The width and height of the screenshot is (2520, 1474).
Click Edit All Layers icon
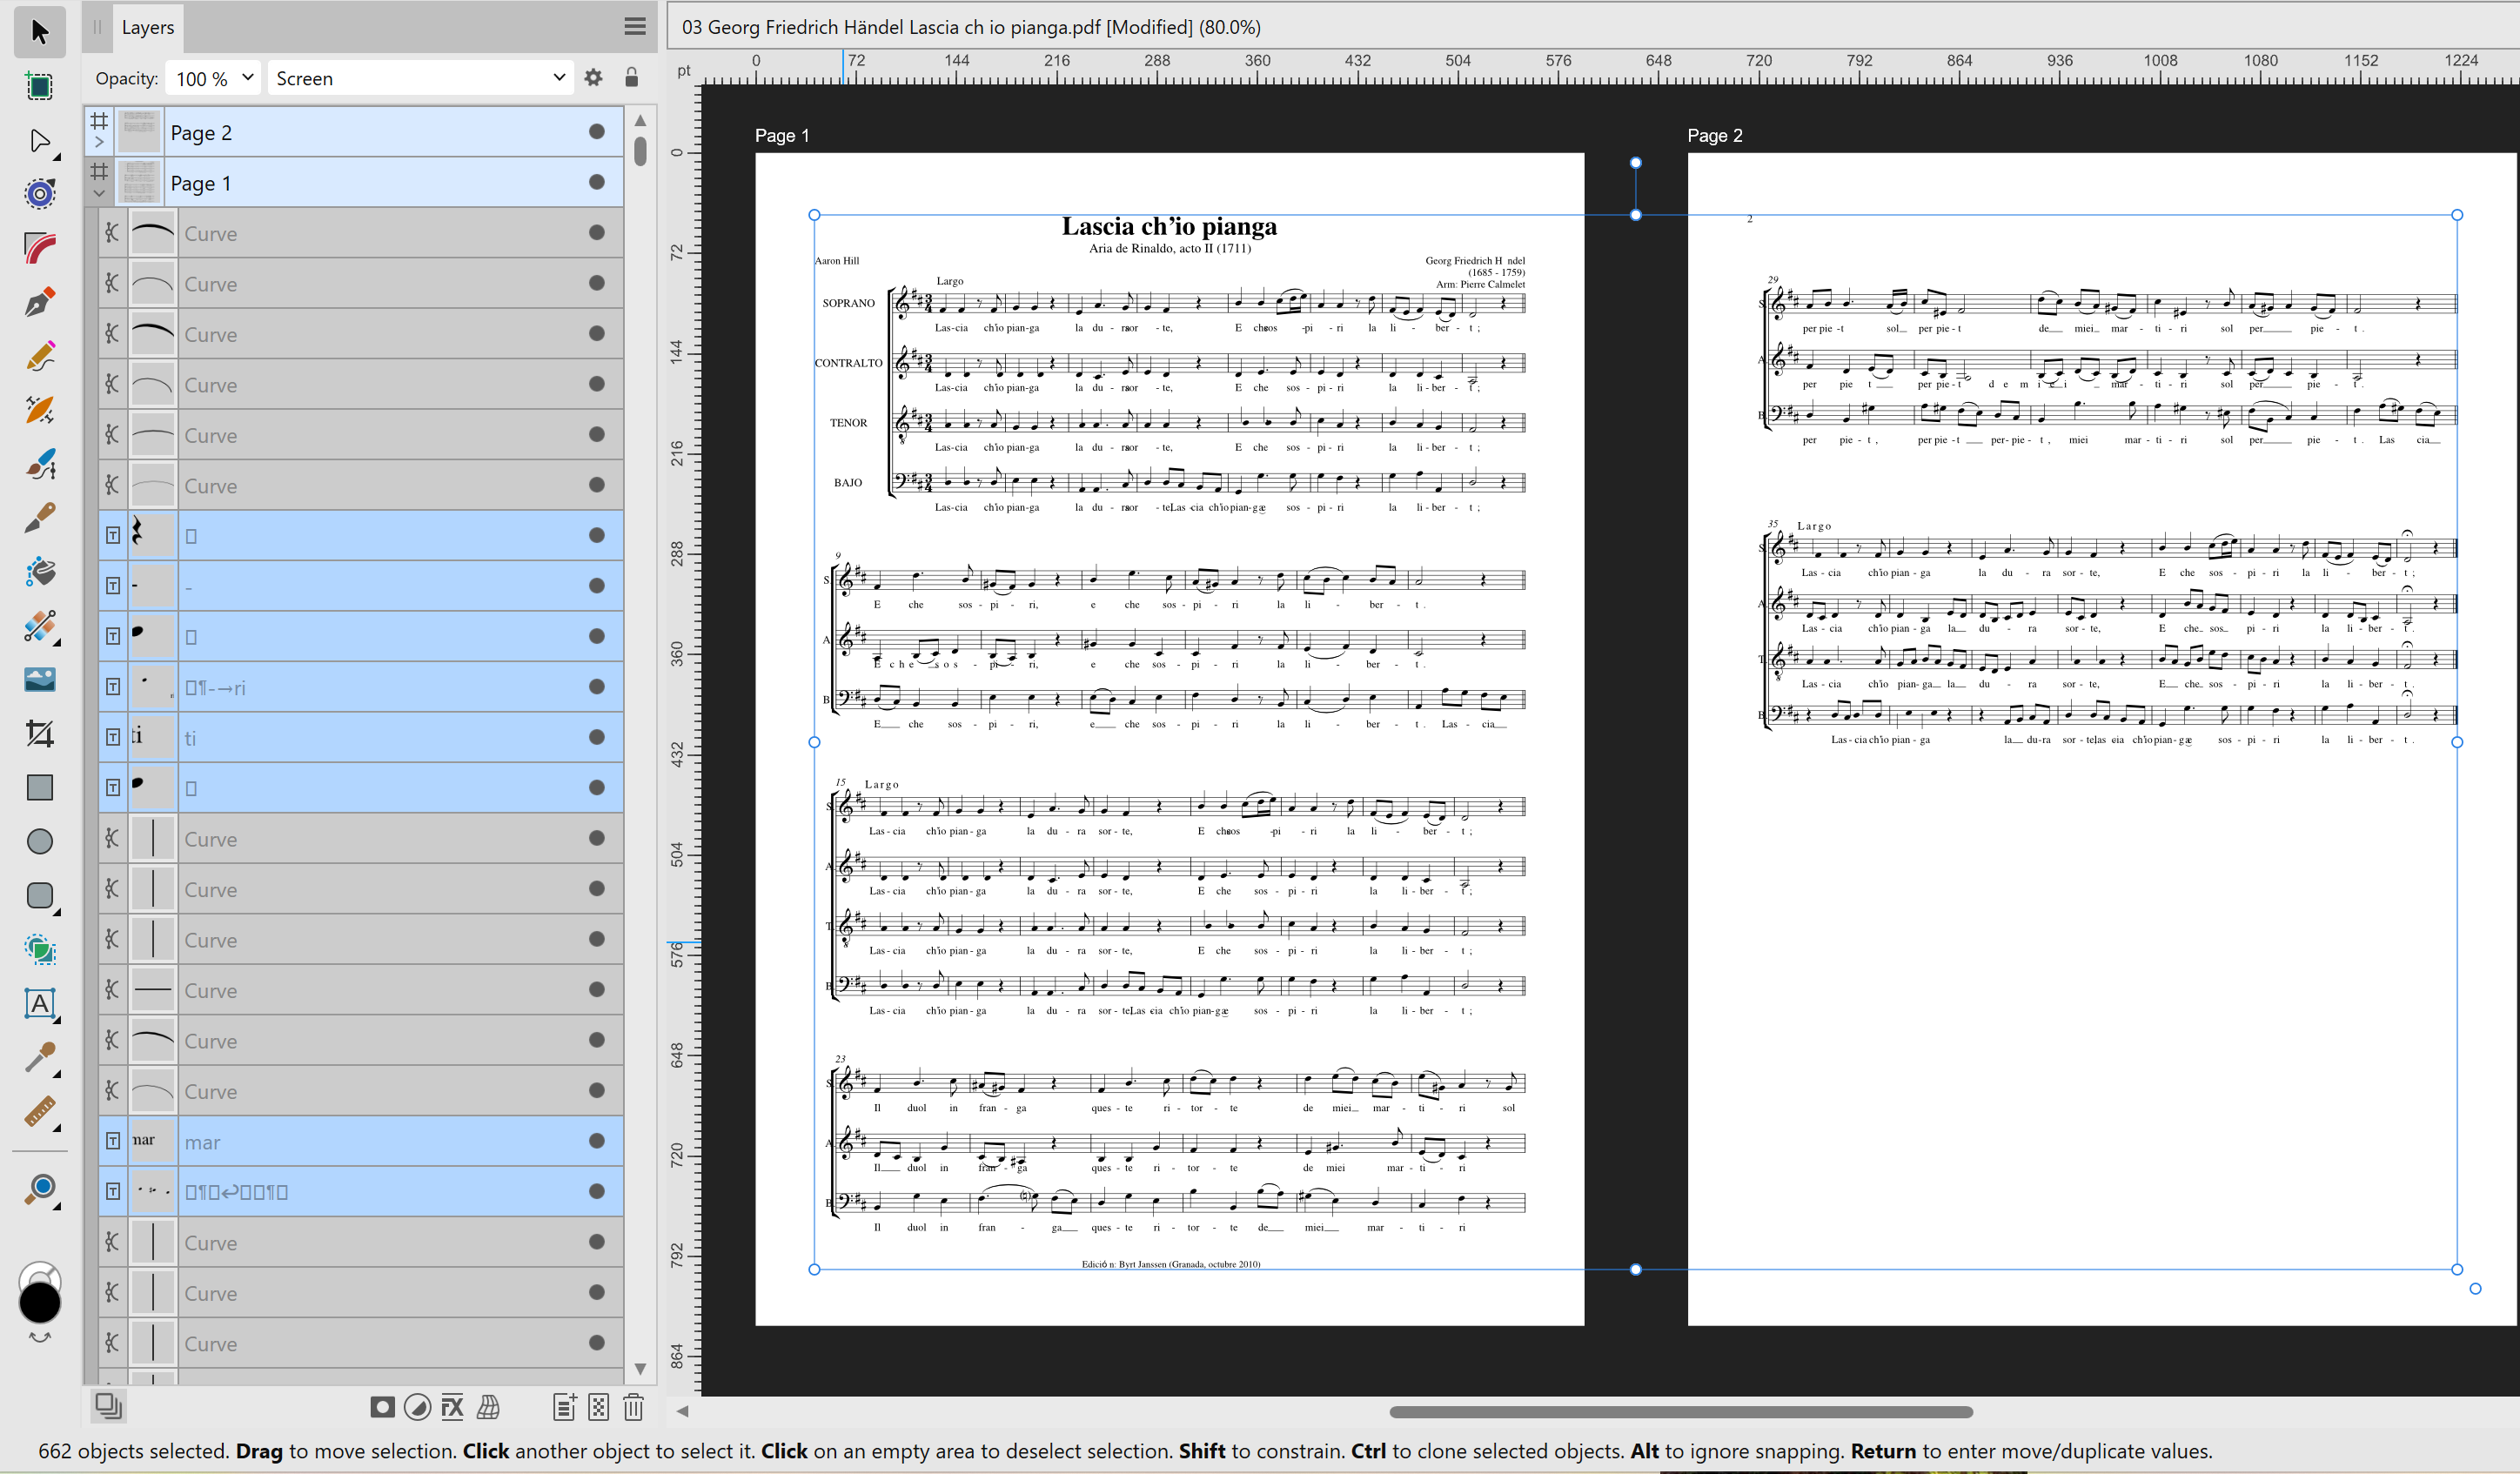tap(108, 1406)
